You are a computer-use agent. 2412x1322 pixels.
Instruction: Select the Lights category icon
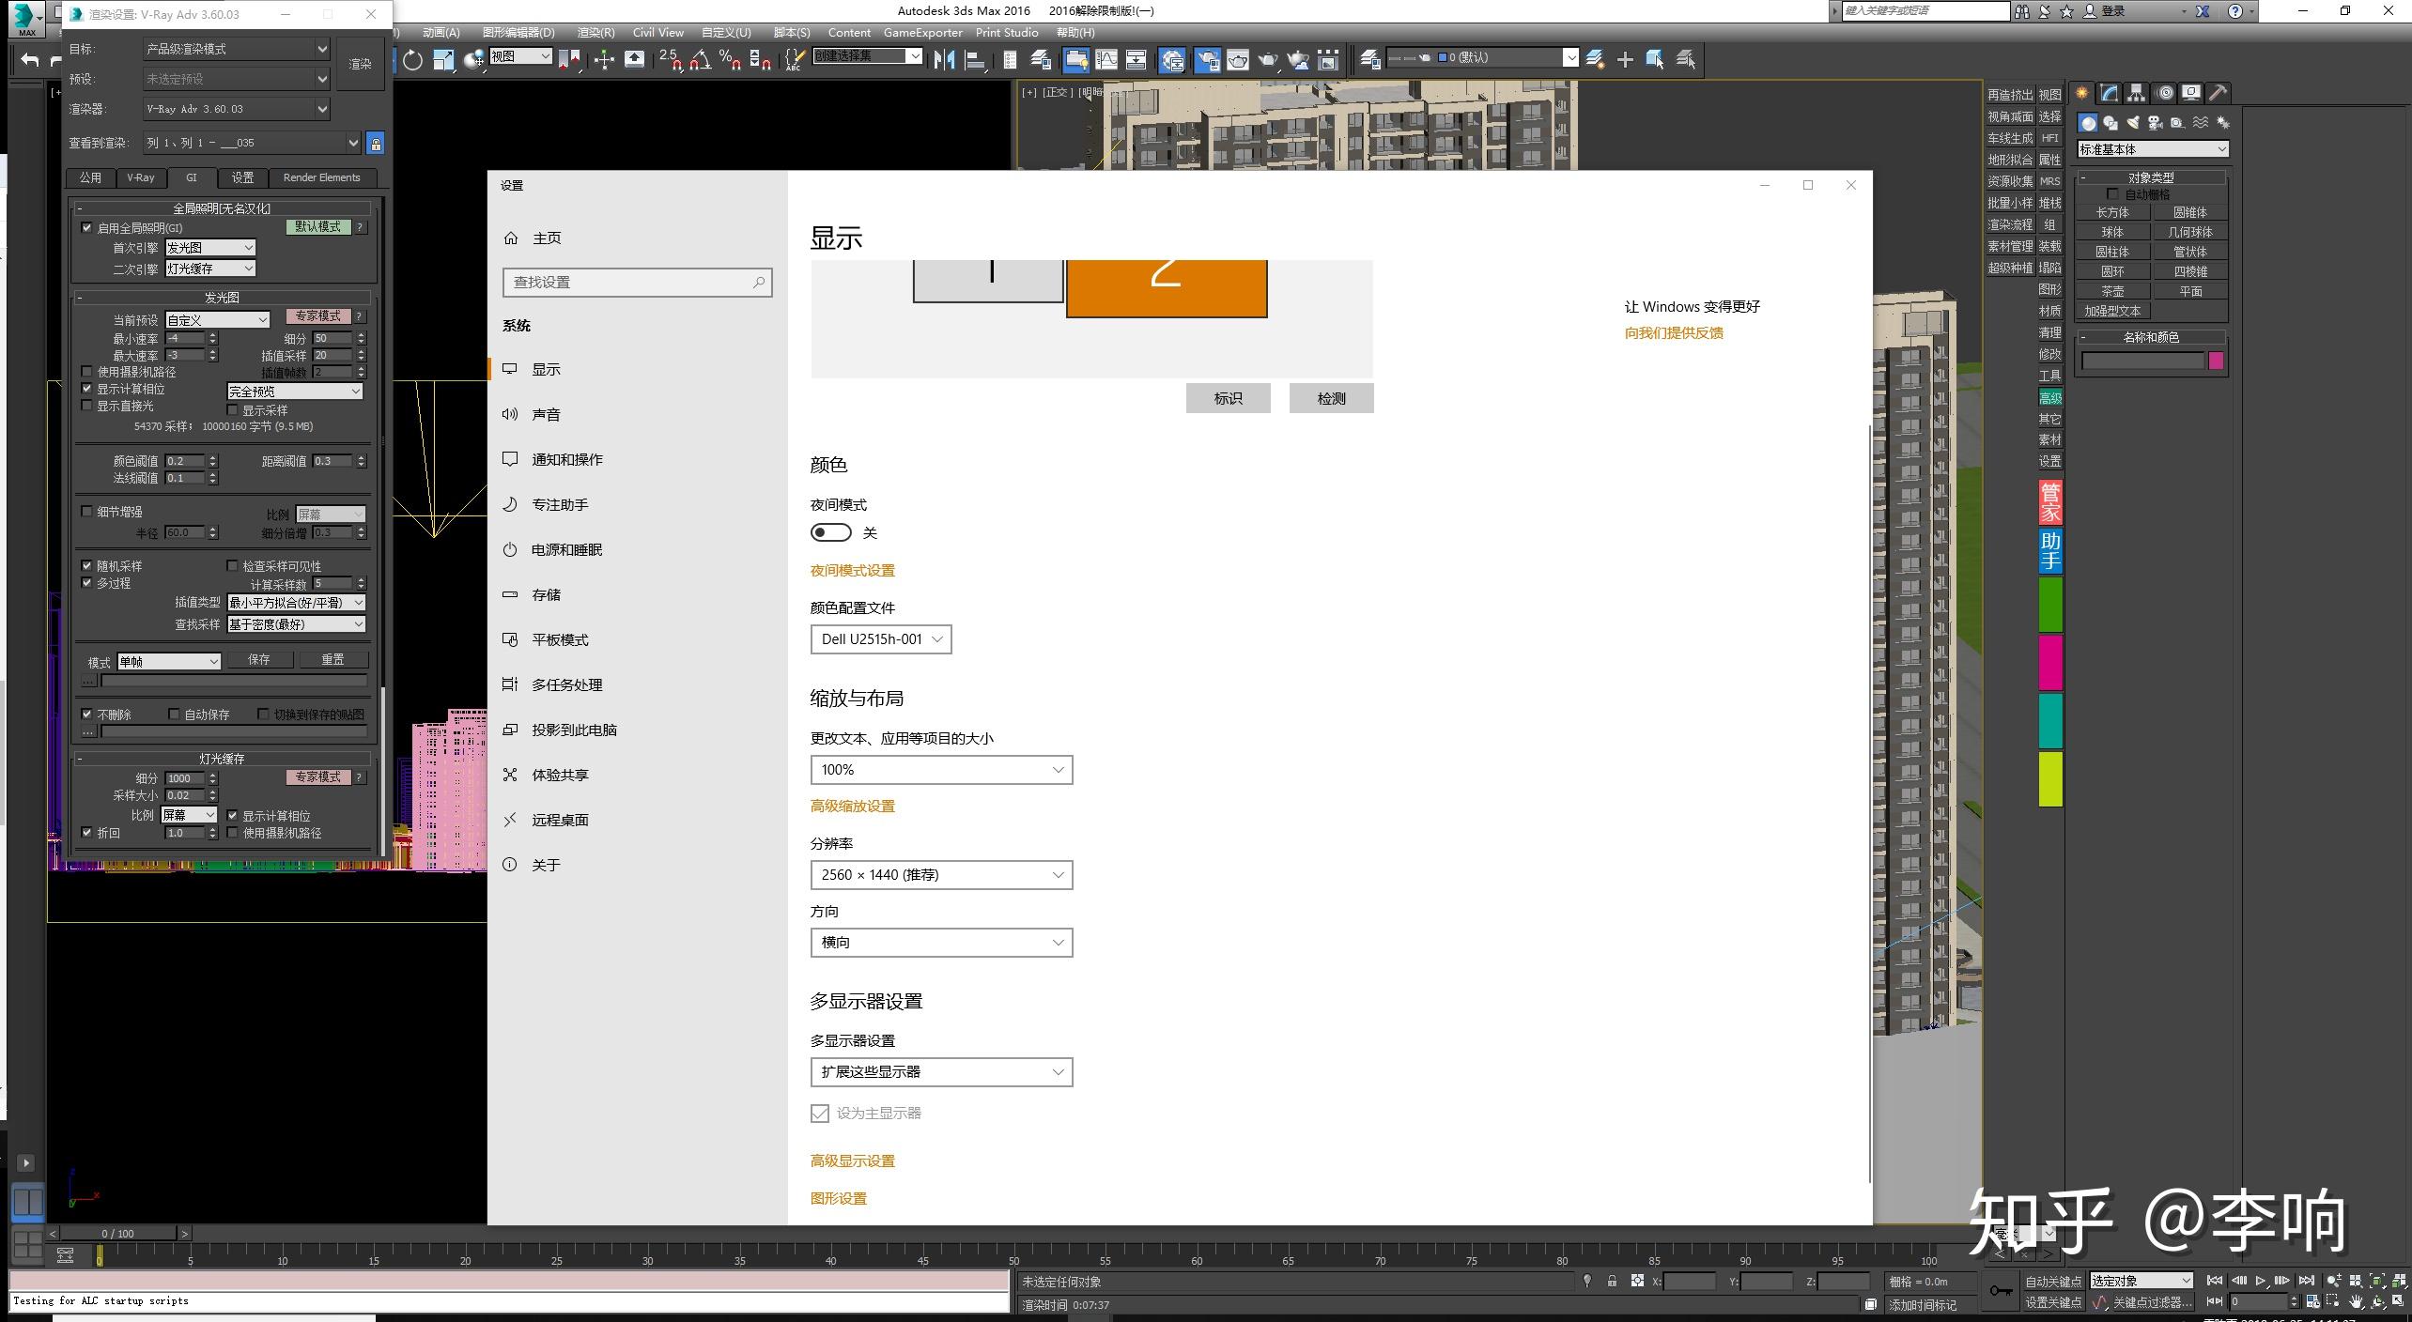pyautogui.click(x=2133, y=123)
